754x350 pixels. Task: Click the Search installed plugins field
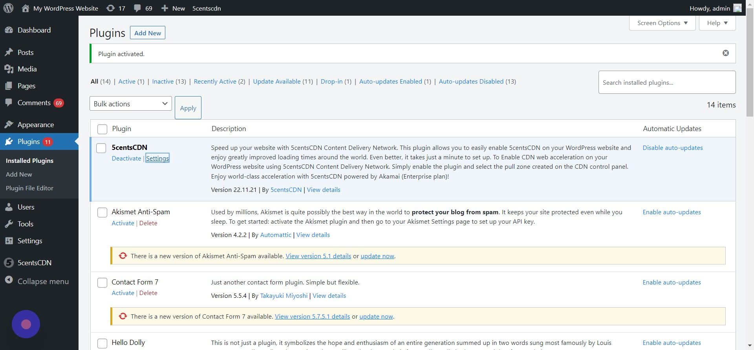pyautogui.click(x=667, y=82)
